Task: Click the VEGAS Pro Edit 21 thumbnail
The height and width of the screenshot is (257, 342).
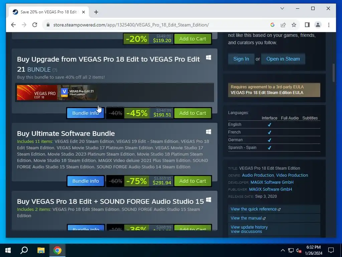Action: 77,93
